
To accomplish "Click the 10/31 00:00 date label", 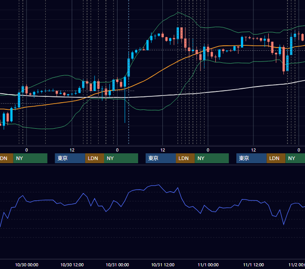I will click(118, 265).
